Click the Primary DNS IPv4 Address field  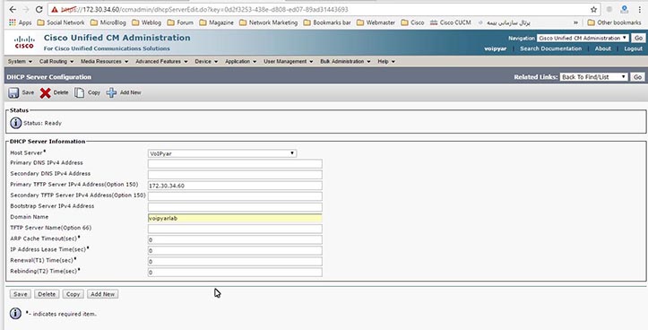[x=235, y=164]
